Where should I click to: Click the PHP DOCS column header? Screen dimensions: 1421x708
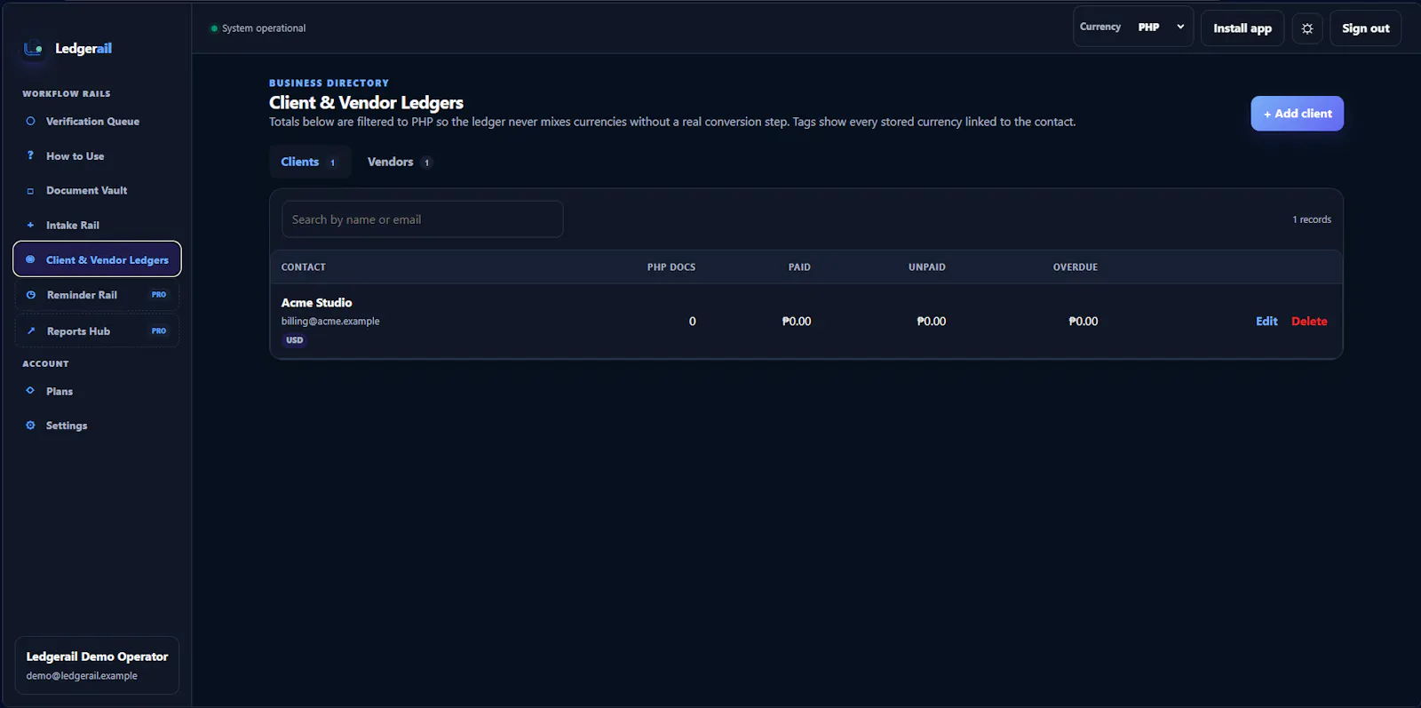coord(671,267)
